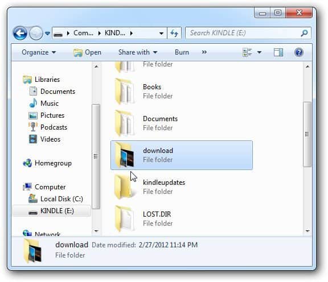Show more toolbar commands chevron

point(204,52)
